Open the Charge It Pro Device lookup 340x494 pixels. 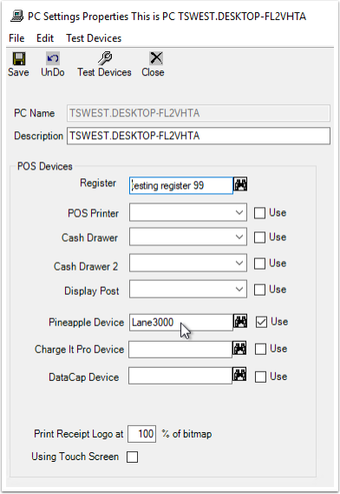click(239, 349)
